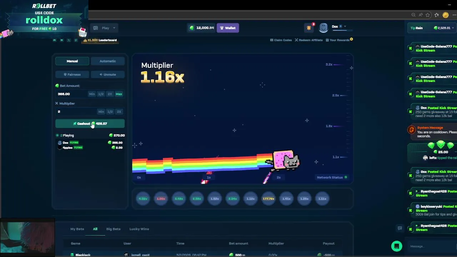This screenshot has width=457, height=257.
Task: Select the 4.02x history bubble
Action: click(143, 198)
